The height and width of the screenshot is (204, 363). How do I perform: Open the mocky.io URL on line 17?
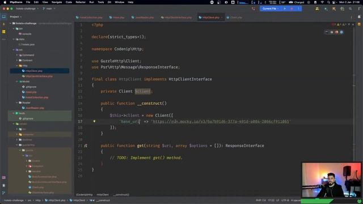pos(221,121)
